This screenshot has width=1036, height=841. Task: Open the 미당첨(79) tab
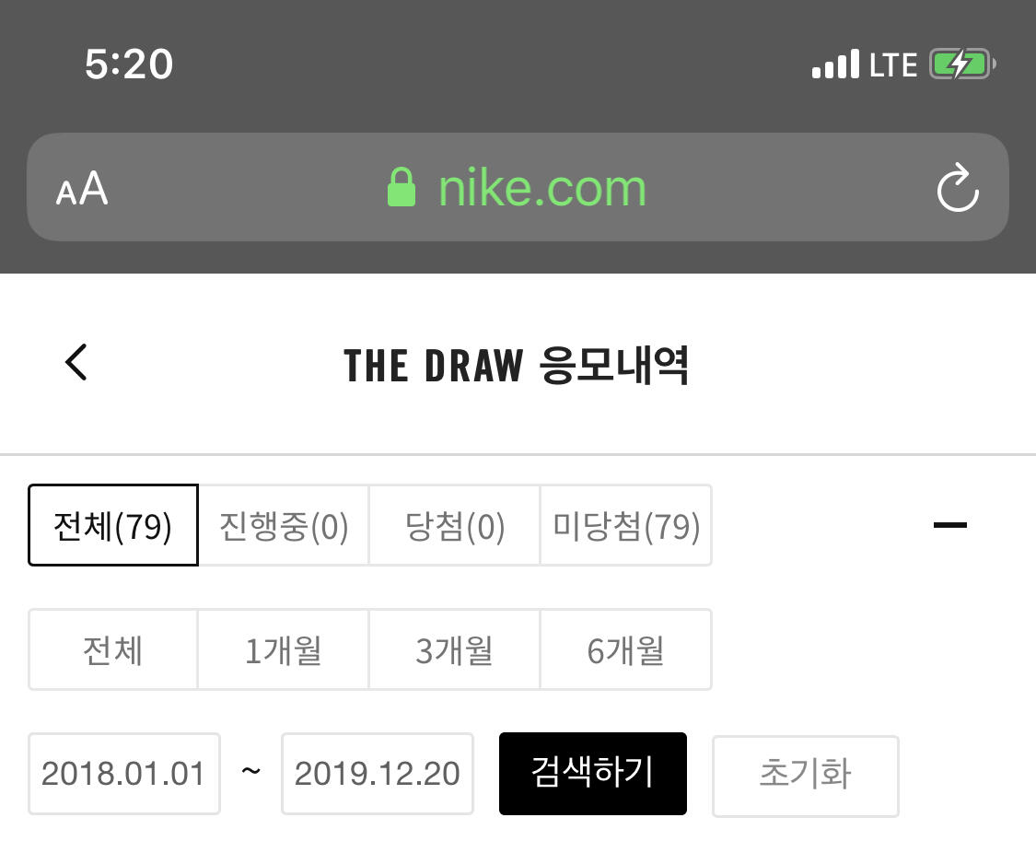point(626,525)
